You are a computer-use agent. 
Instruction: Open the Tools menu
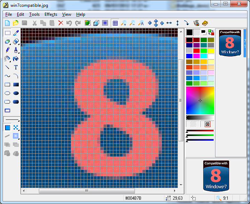point(34,14)
